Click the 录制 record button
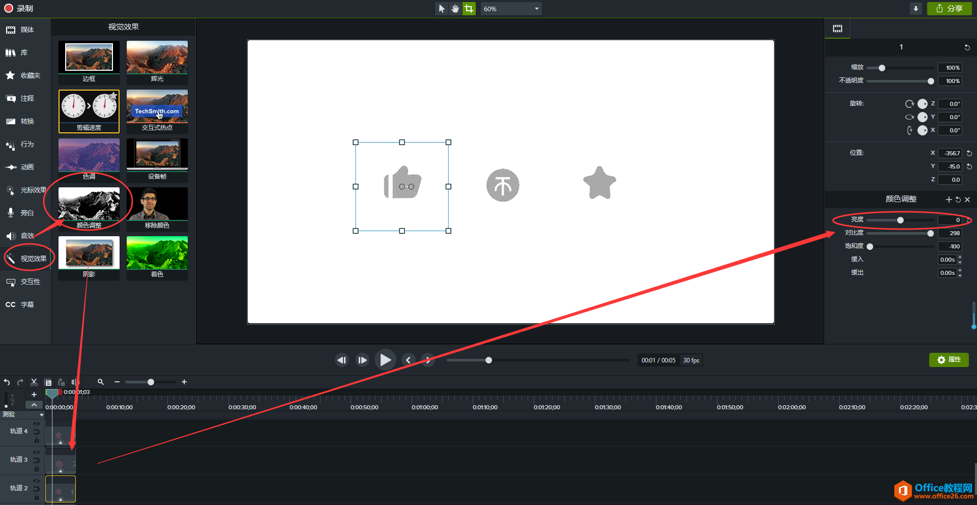 [x=19, y=9]
